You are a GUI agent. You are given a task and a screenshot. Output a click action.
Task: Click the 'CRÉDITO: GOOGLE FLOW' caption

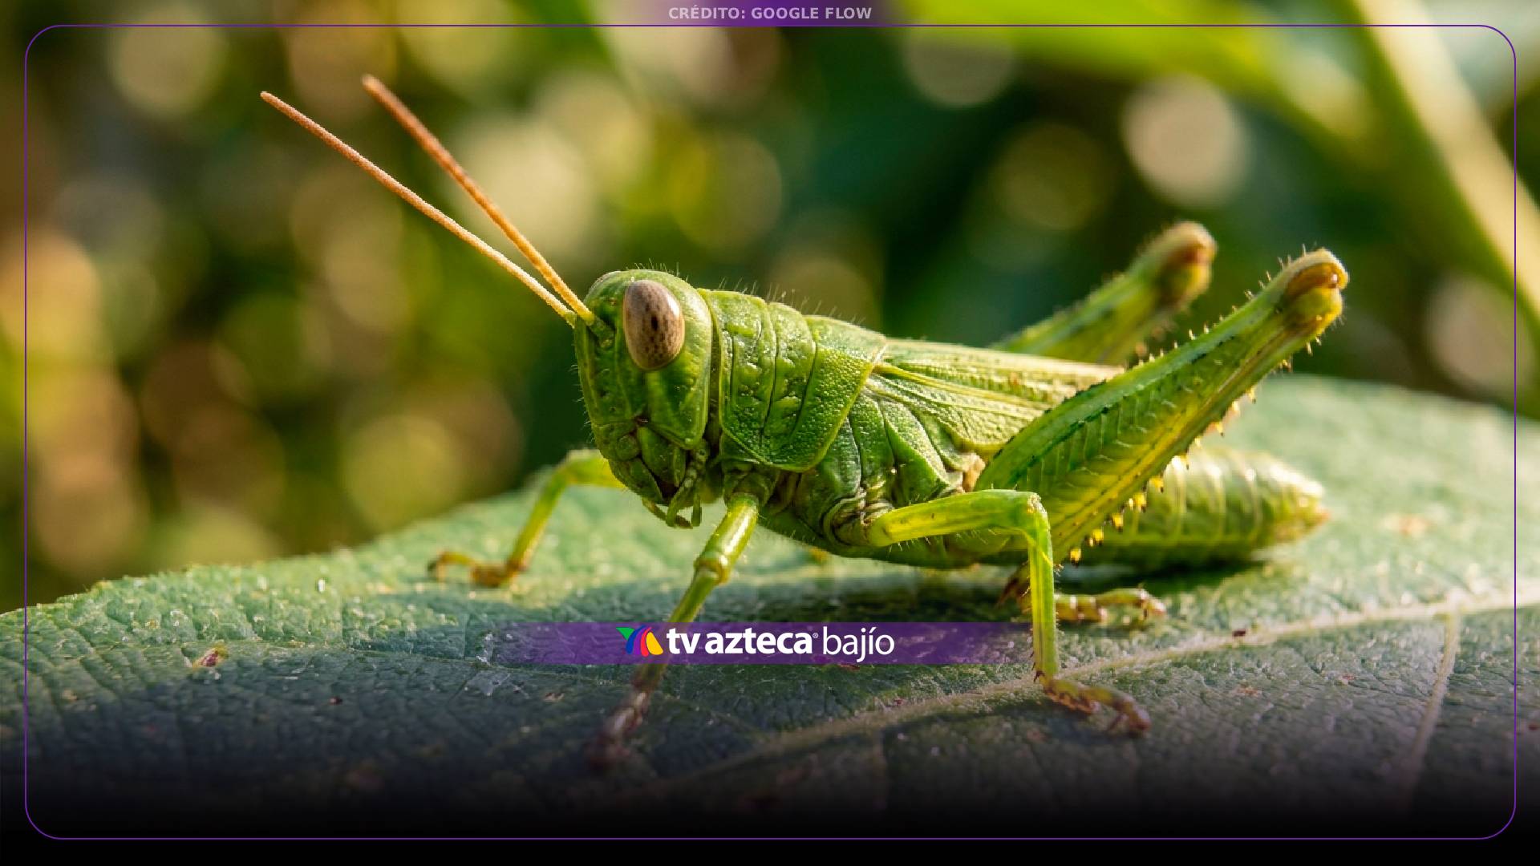pyautogui.click(x=769, y=14)
